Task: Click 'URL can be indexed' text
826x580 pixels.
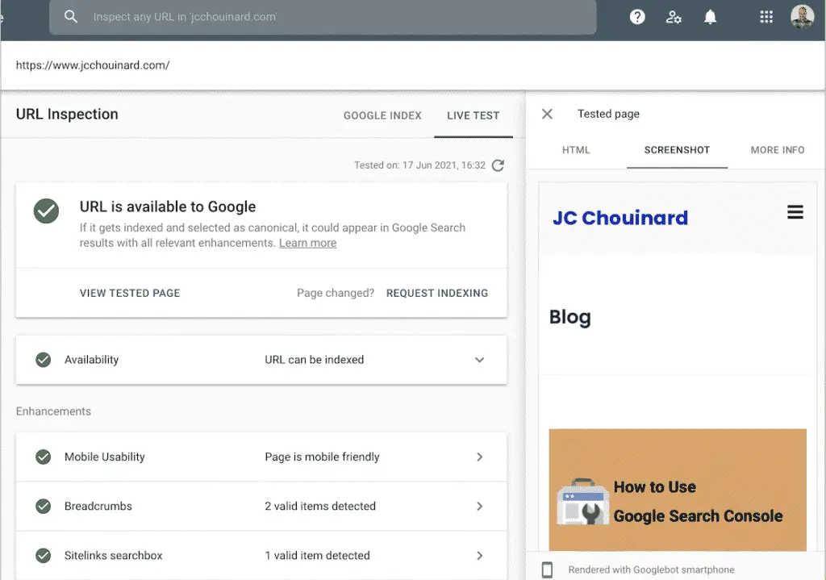Action: pyautogui.click(x=314, y=360)
